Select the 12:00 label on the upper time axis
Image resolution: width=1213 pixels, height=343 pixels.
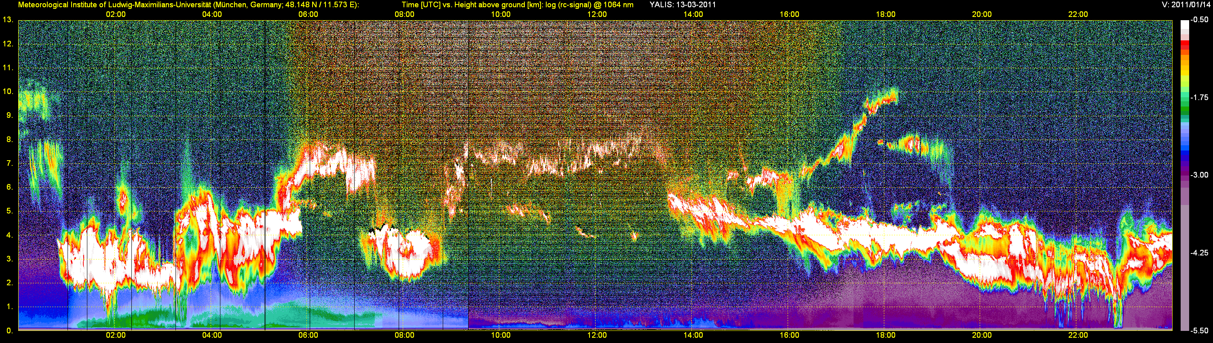tap(597, 14)
